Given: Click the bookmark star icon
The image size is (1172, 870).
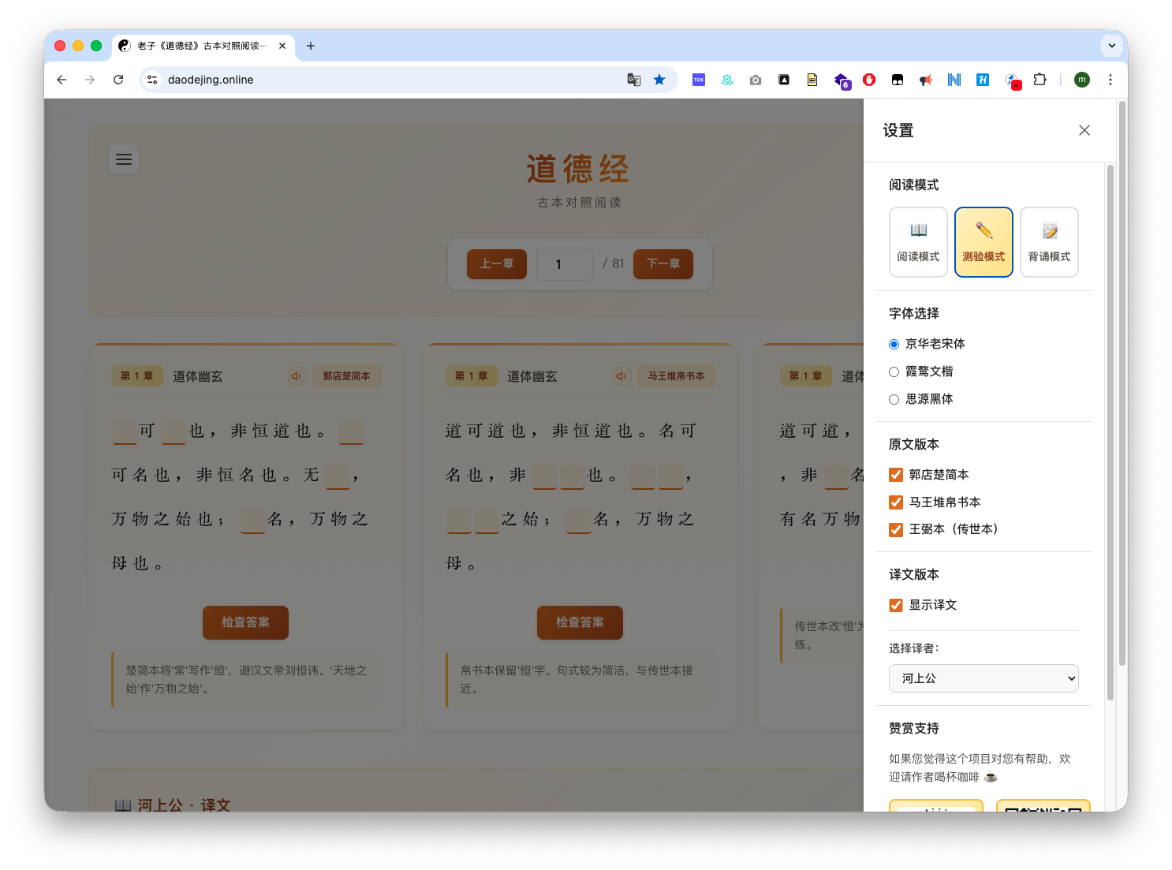Looking at the screenshot, I should click(x=660, y=80).
